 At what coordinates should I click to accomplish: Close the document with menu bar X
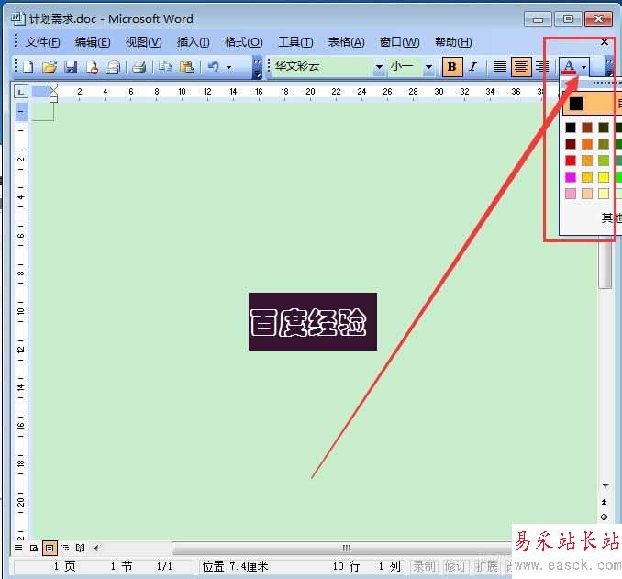point(605,41)
